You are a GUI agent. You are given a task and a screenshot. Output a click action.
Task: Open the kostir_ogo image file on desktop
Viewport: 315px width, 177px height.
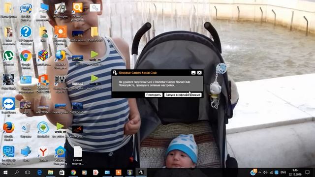78,131
